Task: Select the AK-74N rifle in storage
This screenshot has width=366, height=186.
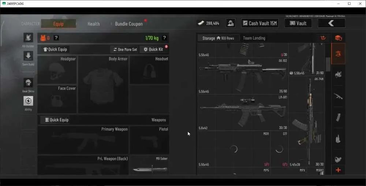Action: (x=307, y=122)
